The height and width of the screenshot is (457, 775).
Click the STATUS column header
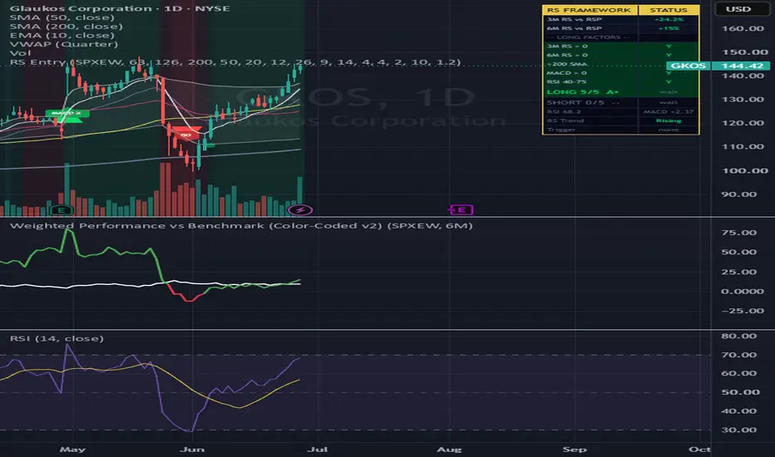tap(669, 10)
